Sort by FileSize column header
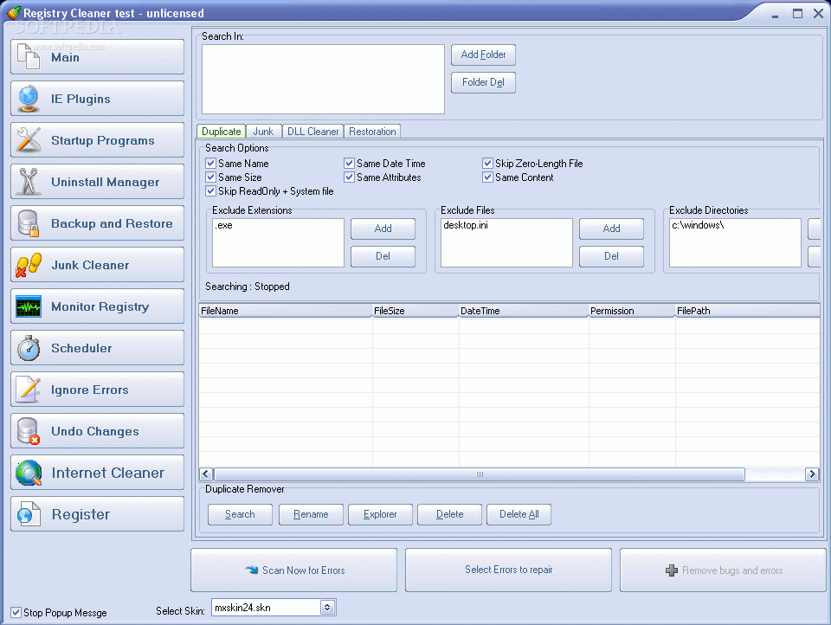Image resolution: width=831 pixels, height=625 pixels. 415,311
